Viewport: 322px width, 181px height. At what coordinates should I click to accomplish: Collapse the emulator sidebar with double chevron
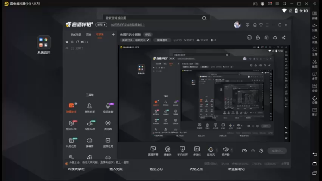click(x=315, y=4)
